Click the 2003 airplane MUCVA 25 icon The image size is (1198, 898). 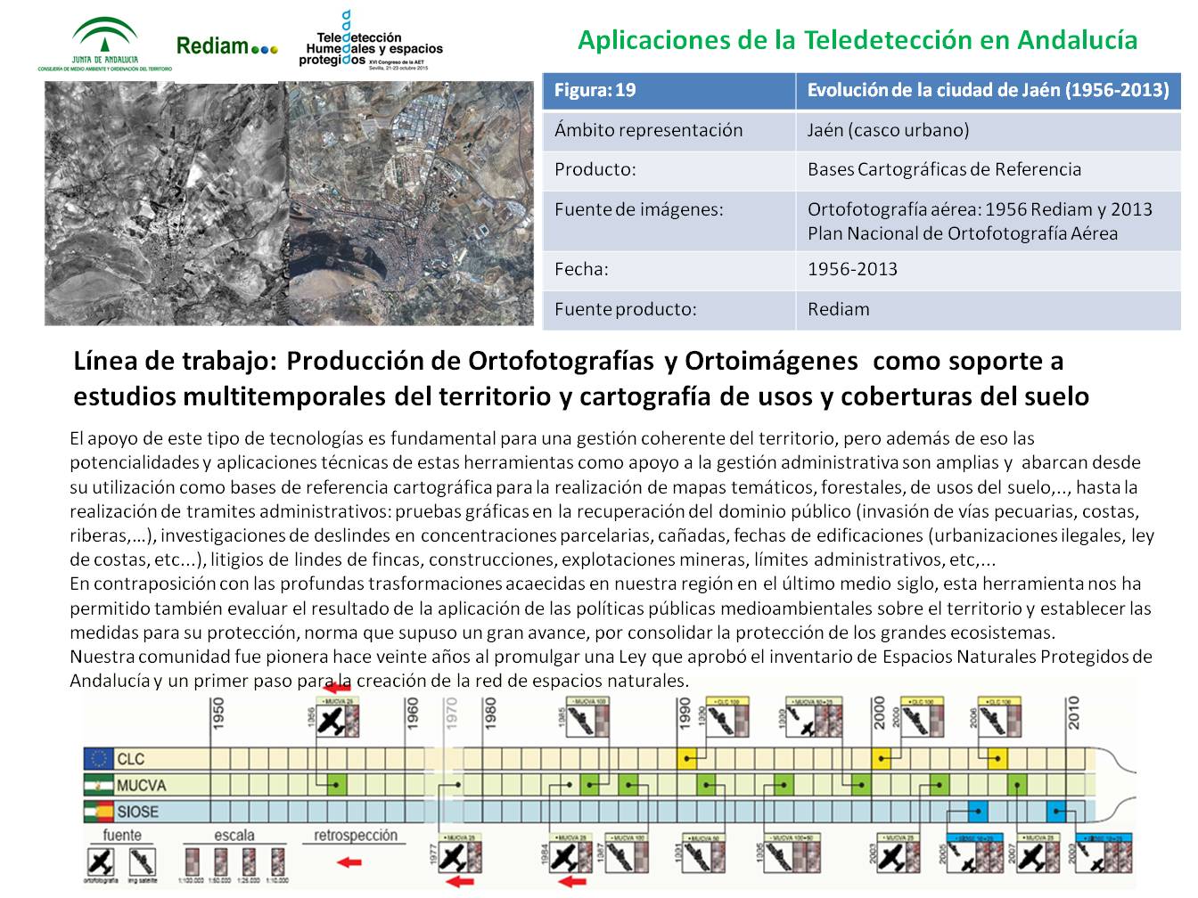click(898, 853)
